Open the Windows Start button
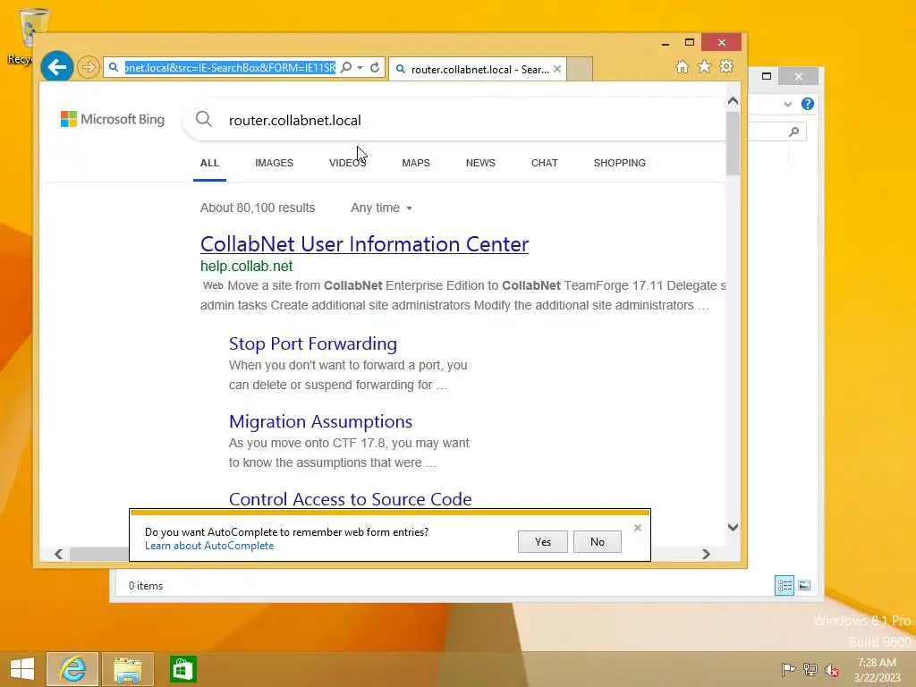Image resolution: width=916 pixels, height=687 pixels. click(x=22, y=669)
